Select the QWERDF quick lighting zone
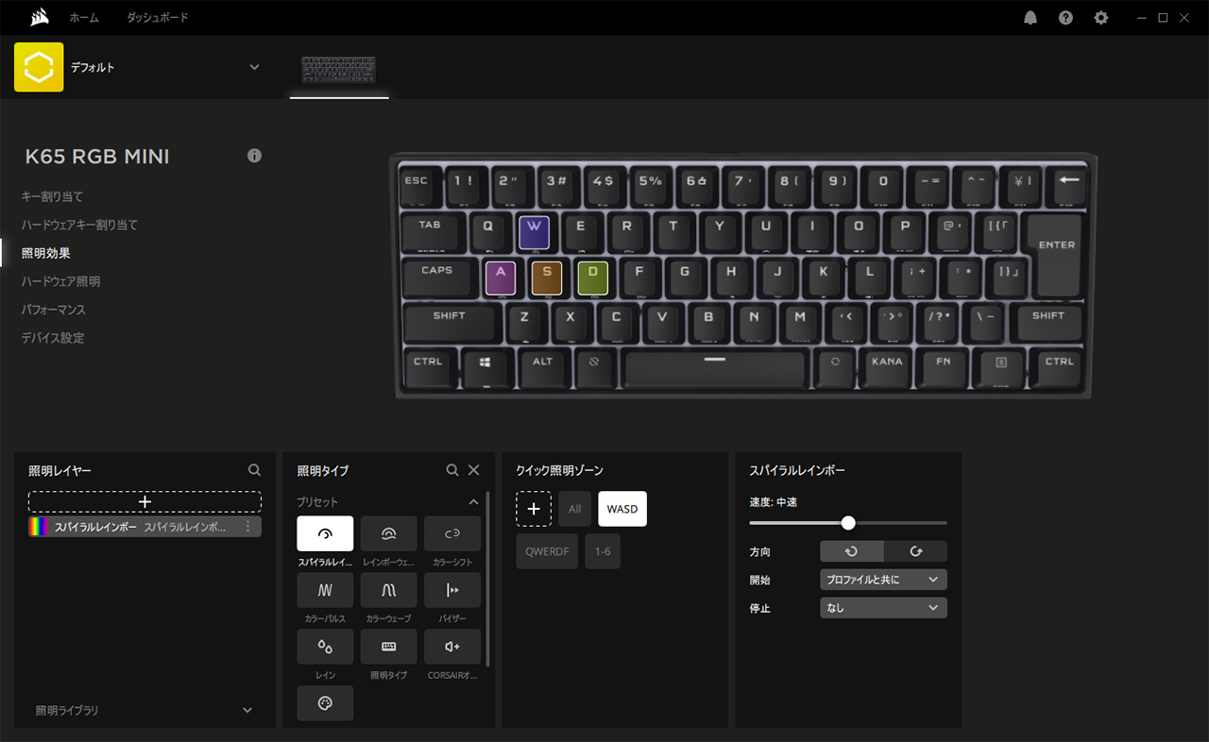Image resolution: width=1209 pixels, height=742 pixels. [547, 551]
